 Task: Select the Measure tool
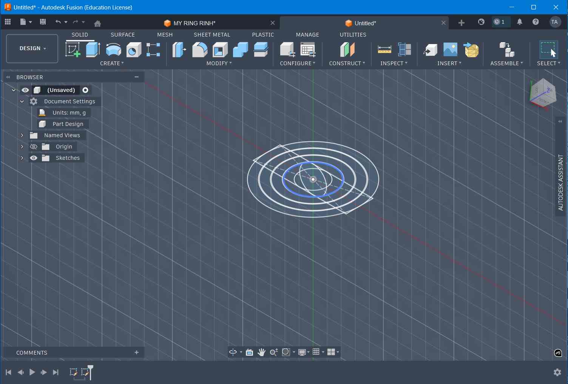384,49
